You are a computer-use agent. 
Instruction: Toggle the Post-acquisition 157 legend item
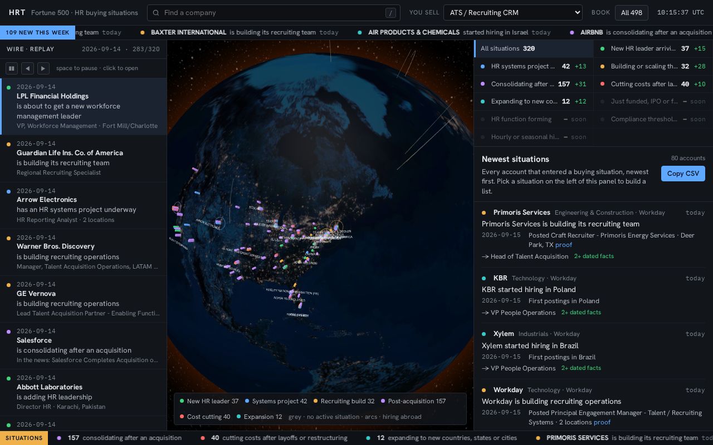pyautogui.click(x=413, y=401)
